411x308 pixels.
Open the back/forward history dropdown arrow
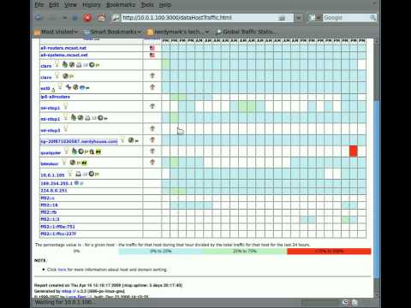[65, 18]
